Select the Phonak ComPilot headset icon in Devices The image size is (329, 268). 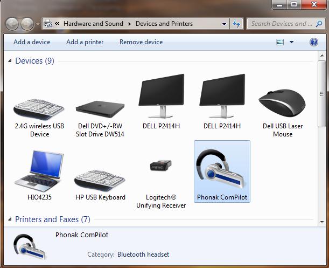pos(222,171)
